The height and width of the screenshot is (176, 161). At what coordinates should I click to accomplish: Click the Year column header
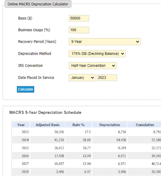pos(21,125)
